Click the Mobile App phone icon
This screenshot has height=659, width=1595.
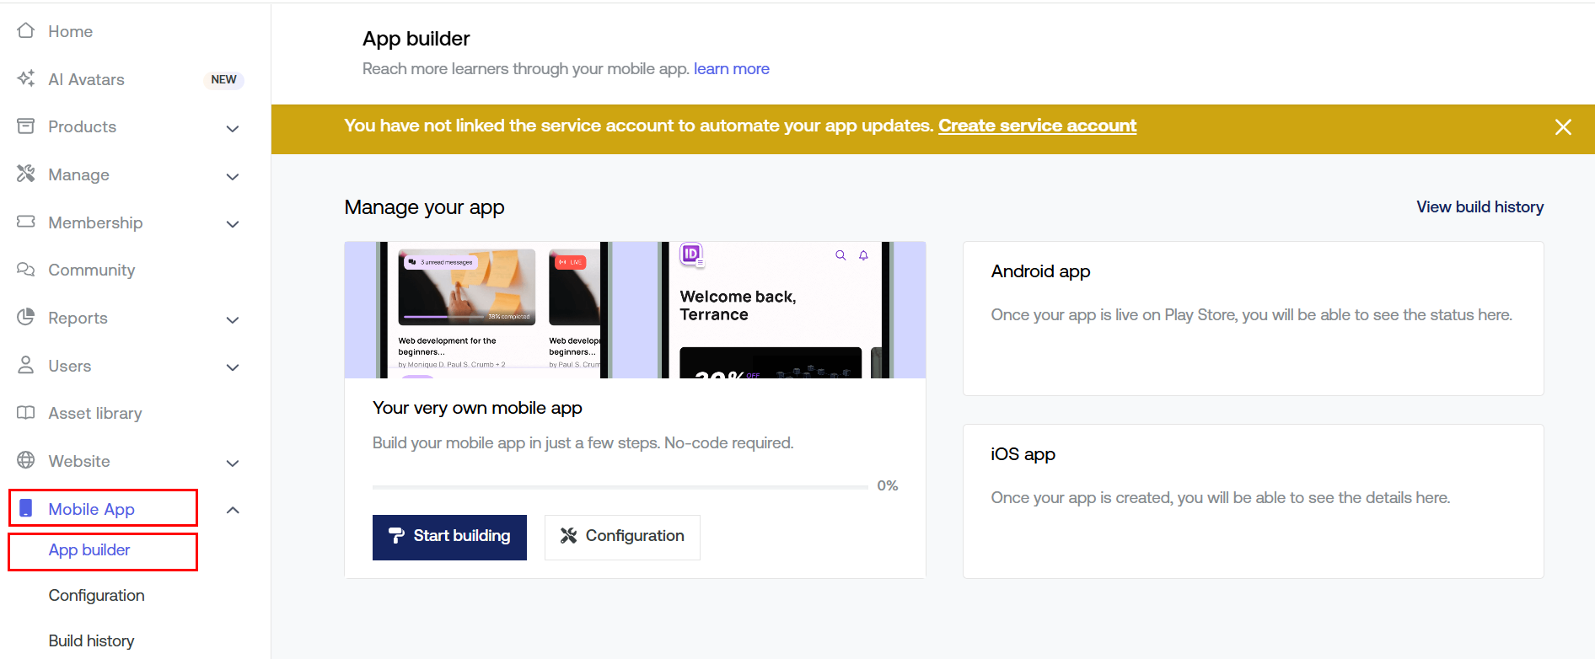pos(26,508)
